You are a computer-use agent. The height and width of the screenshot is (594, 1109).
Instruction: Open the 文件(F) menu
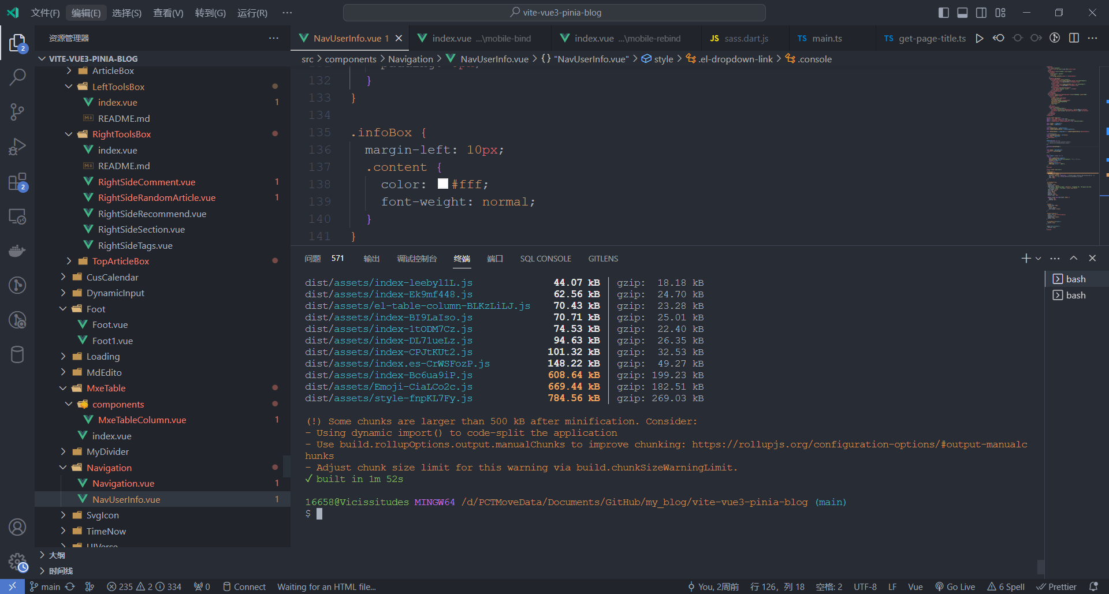pyautogui.click(x=45, y=13)
